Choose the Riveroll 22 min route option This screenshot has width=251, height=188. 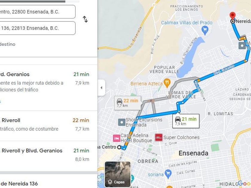click(x=49, y=126)
